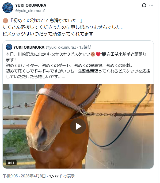160x183 pixels.
Task: Expand the truncated quoted tweet ellipsis
Action: click(x=63, y=77)
